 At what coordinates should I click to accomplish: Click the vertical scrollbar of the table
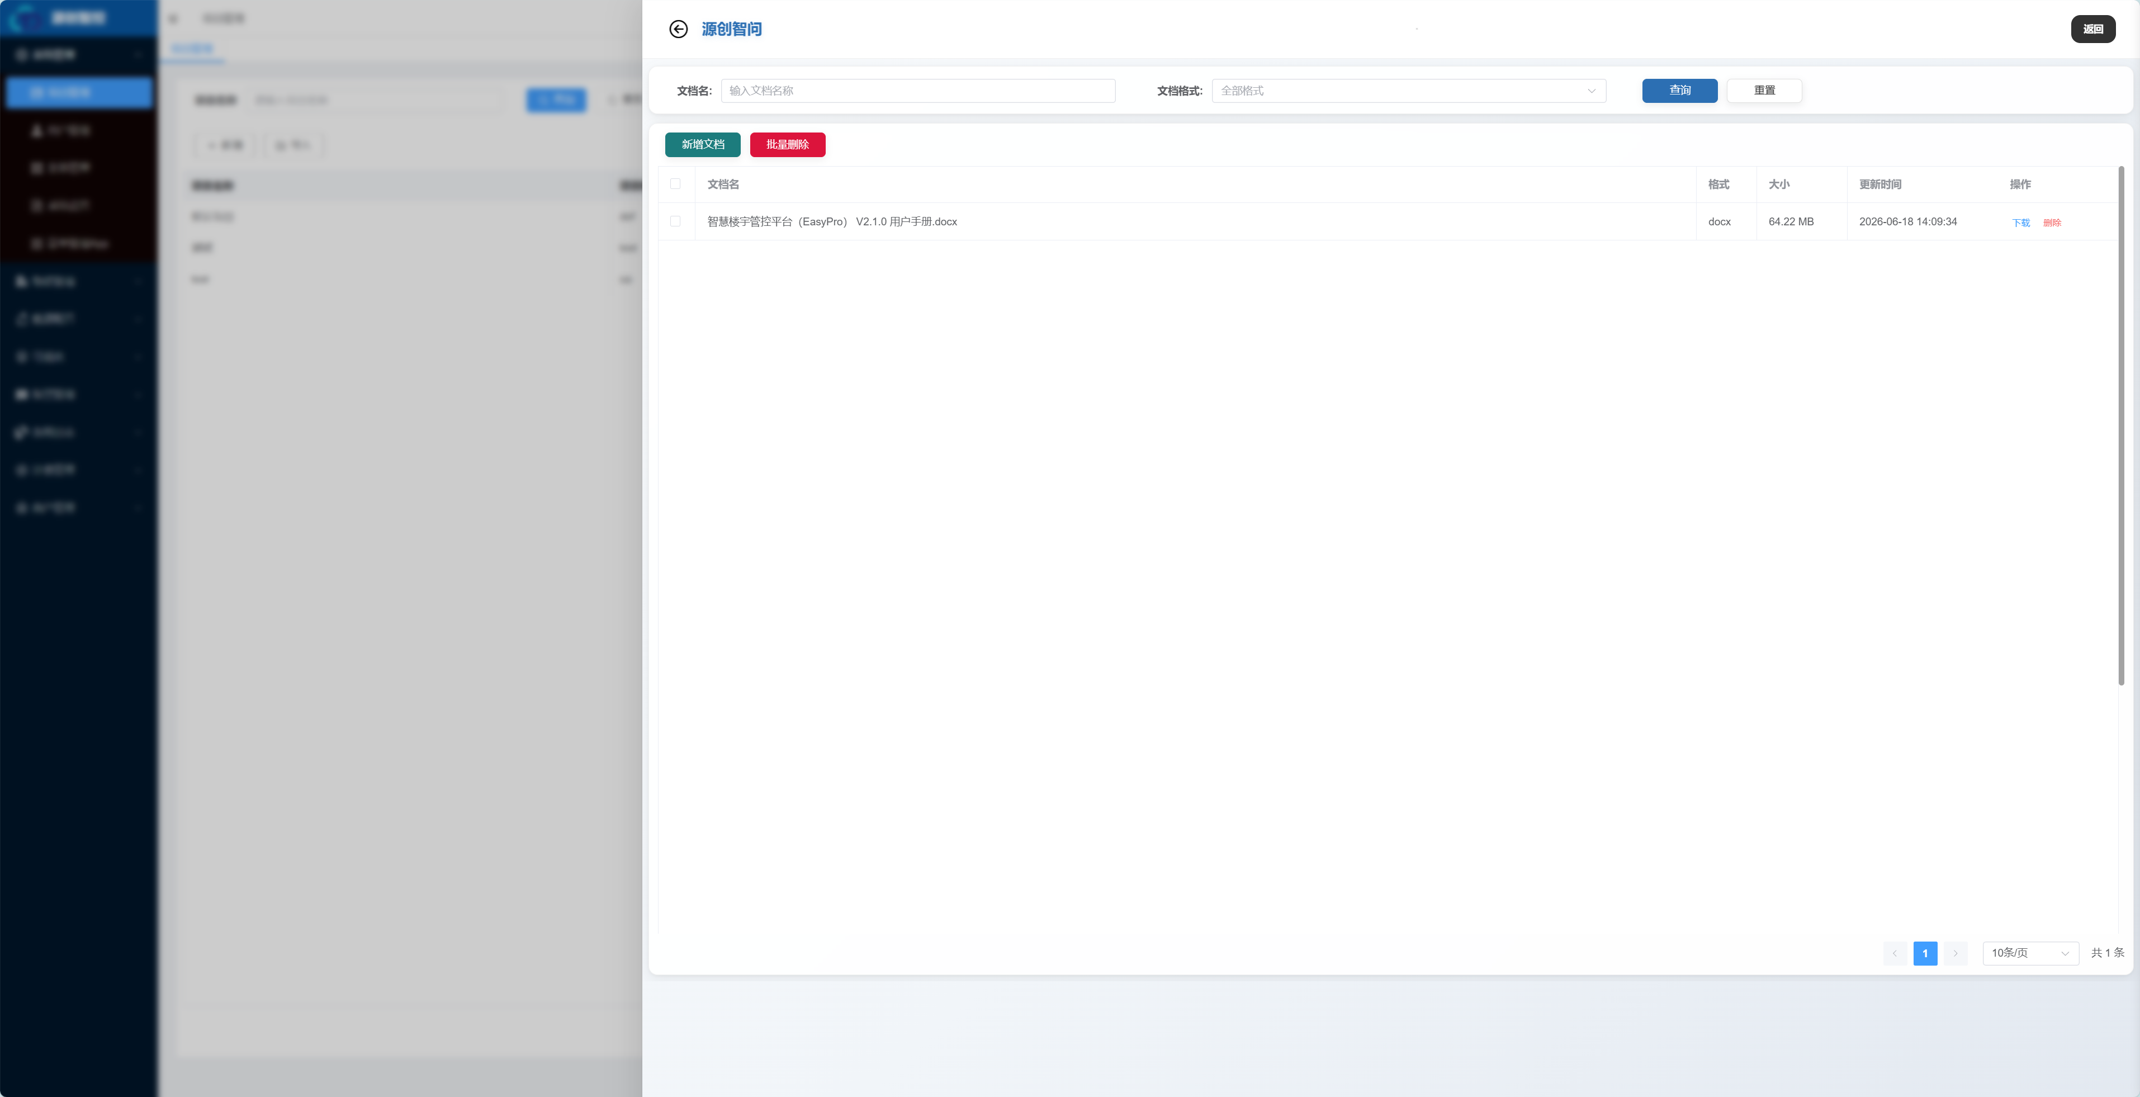tap(2120, 425)
